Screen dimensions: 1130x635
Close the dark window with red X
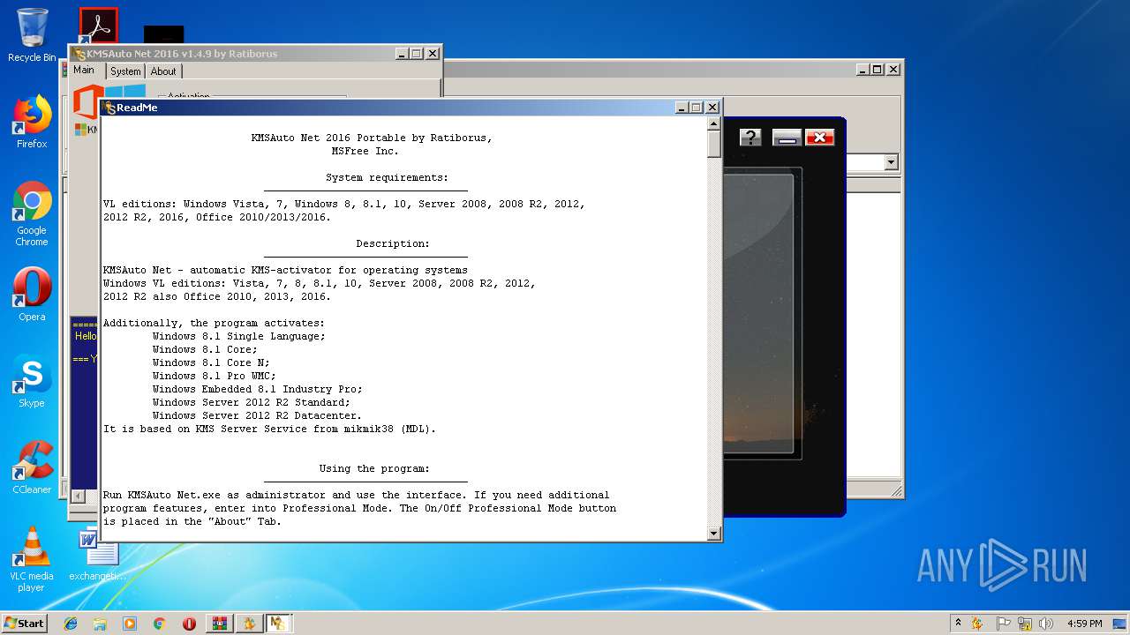pos(820,137)
